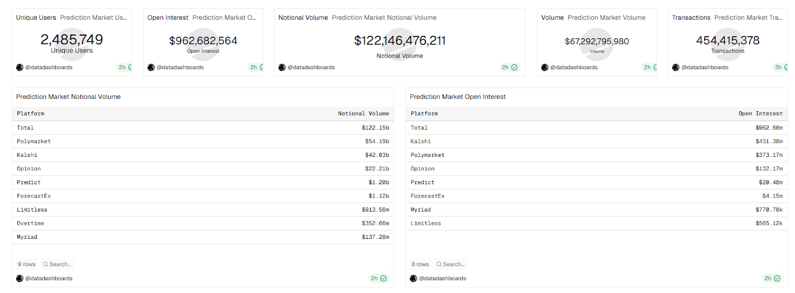Open the Prediction Market Open Interest table title

[458, 97]
